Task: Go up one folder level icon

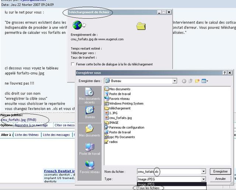Action: click(191, 81)
